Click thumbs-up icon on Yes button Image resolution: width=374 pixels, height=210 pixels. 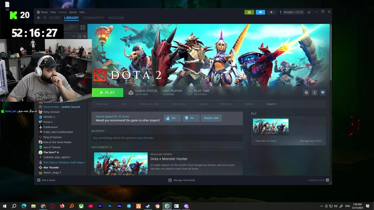tap(168, 118)
